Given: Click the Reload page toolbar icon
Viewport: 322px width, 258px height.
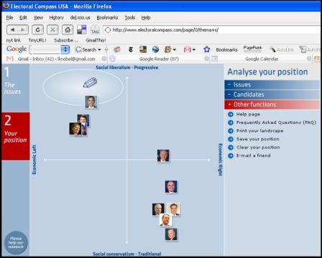Looking at the screenshot, I should click(x=37, y=30).
